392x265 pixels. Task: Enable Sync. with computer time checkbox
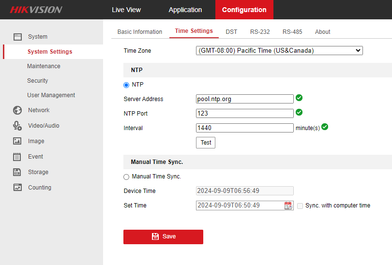[x=300, y=206]
